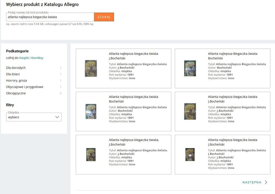275x194 pixels.
Task: Click the right arrow next to NASTĘPNA
Action: (x=266, y=182)
